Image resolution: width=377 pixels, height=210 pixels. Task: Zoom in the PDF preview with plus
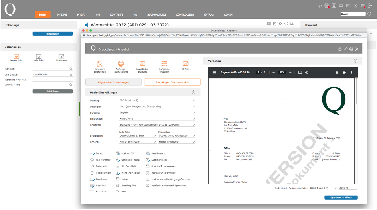(x=290, y=72)
